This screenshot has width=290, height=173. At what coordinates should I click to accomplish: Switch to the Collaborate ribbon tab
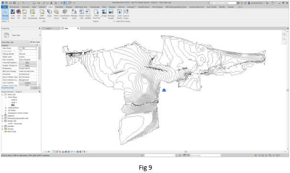[x=94, y=7]
